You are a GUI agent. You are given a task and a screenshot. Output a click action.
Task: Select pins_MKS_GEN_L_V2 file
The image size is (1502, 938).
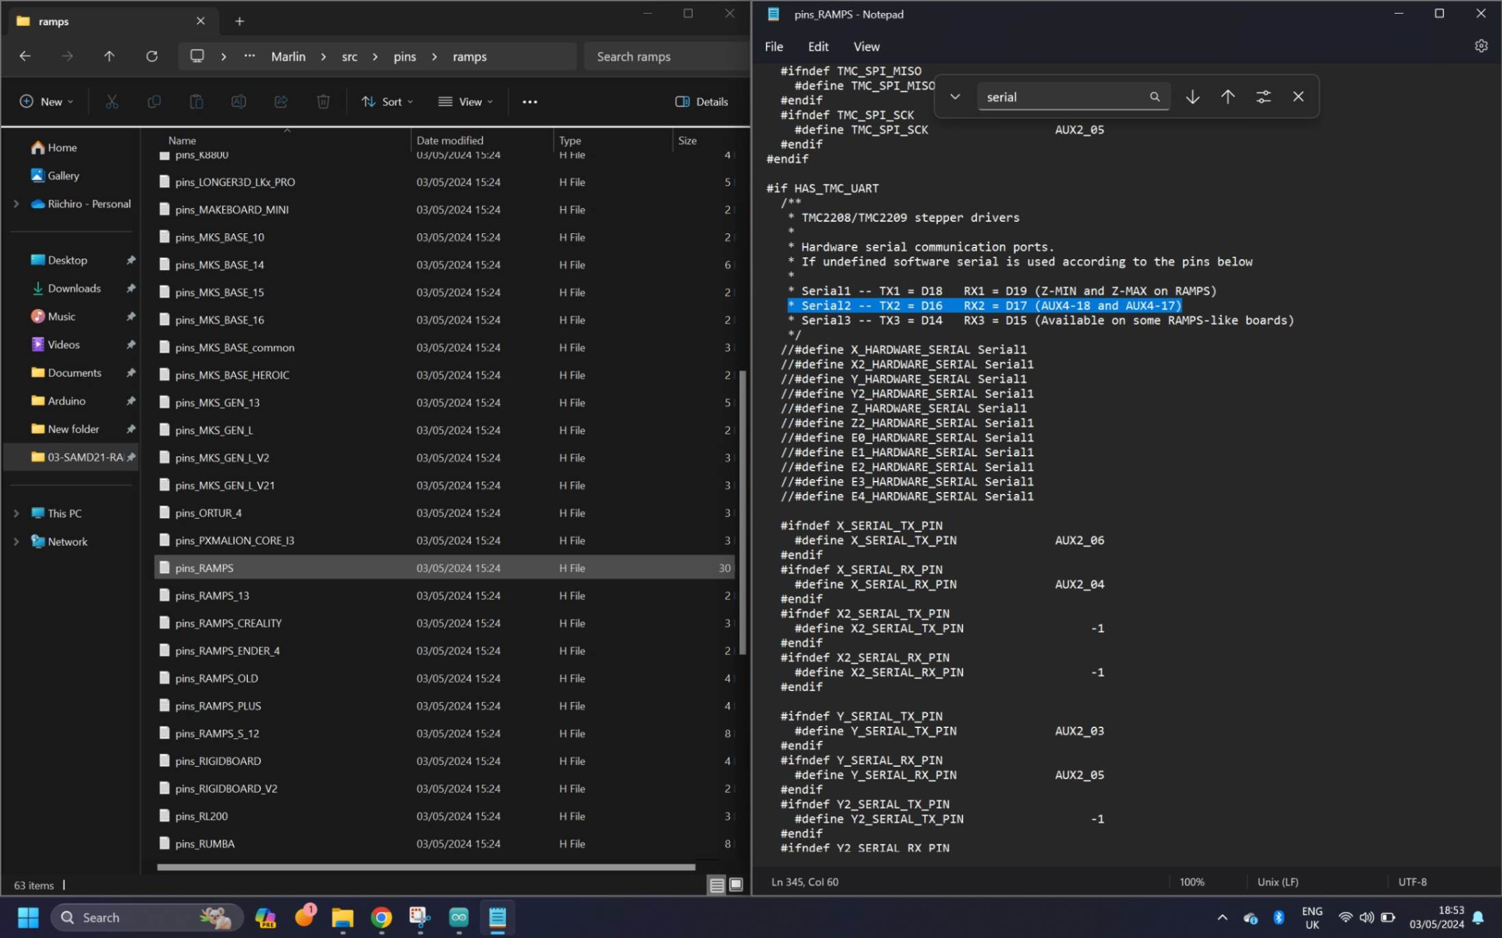tap(444, 457)
